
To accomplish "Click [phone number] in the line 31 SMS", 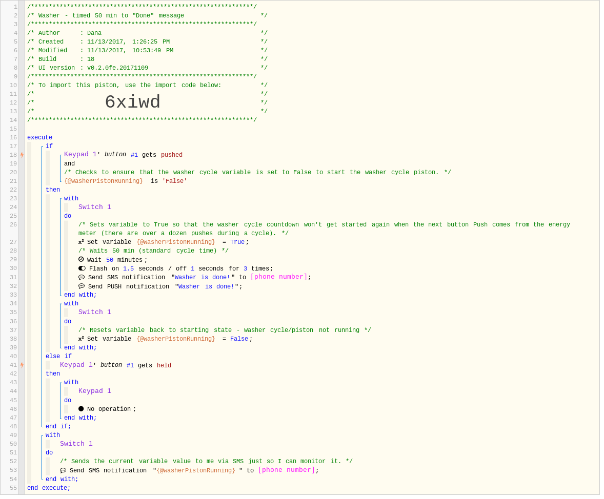I will coord(279,277).
